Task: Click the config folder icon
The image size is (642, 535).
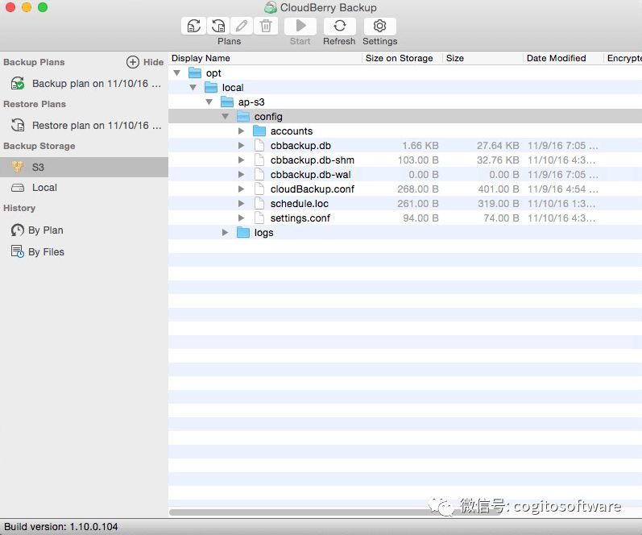Action: (x=243, y=116)
